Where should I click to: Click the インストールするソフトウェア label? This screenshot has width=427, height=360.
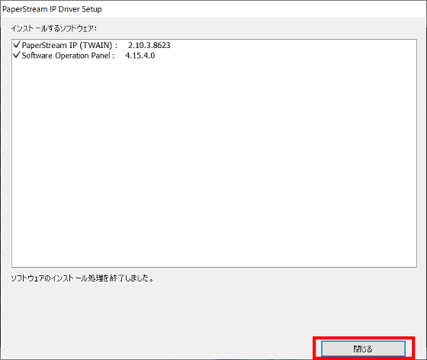pyautogui.click(x=53, y=28)
